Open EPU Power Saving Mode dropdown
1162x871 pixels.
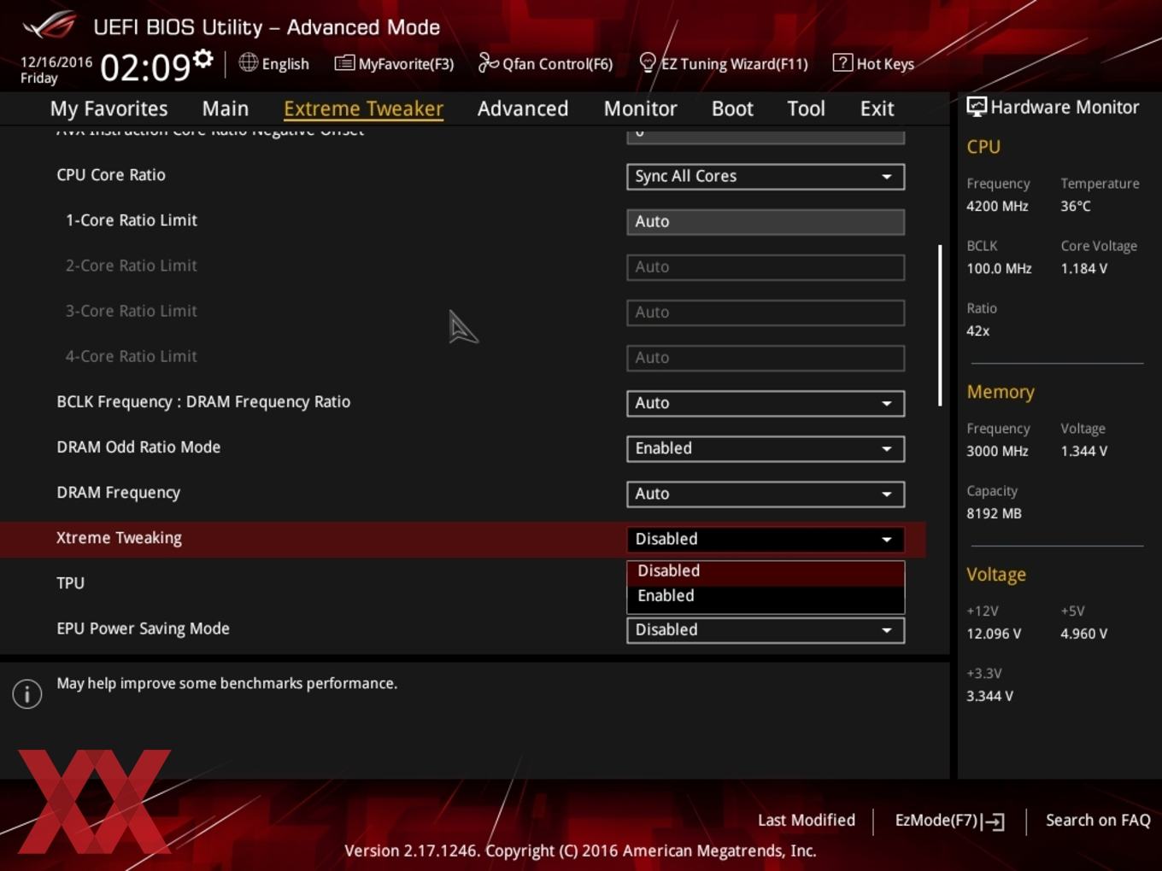[x=766, y=629]
